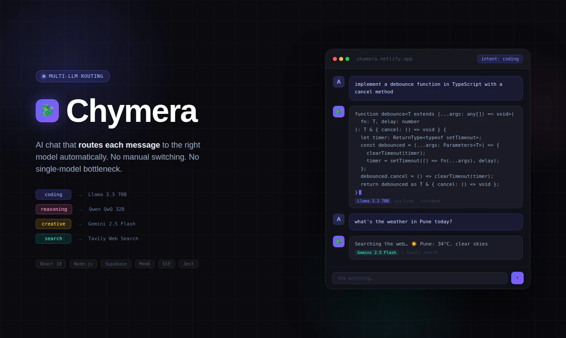Toggle the search intent pill
Screen dimensions: 566x338
point(53,238)
